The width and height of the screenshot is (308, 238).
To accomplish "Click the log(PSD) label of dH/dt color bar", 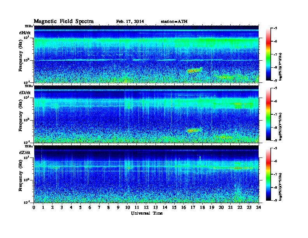I will tap(281, 66).
